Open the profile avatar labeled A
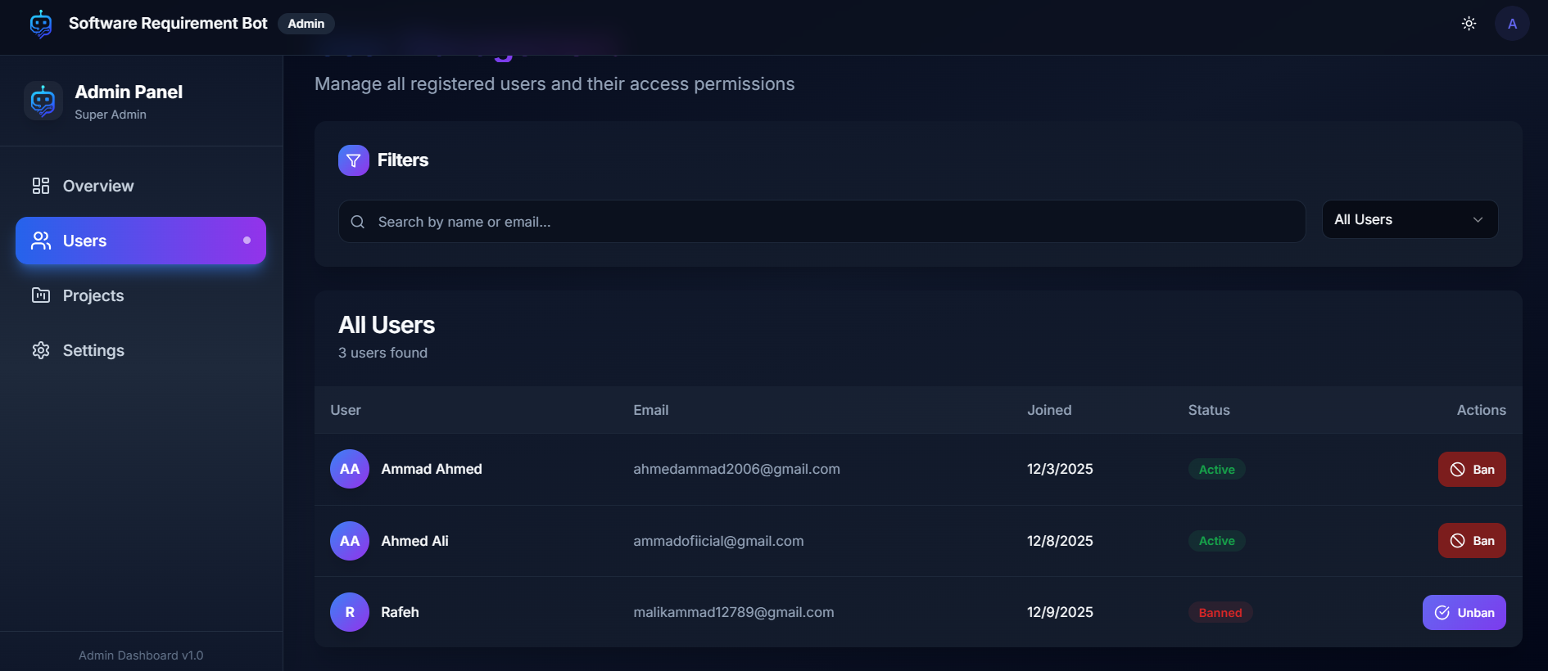1548x671 pixels. (1512, 24)
